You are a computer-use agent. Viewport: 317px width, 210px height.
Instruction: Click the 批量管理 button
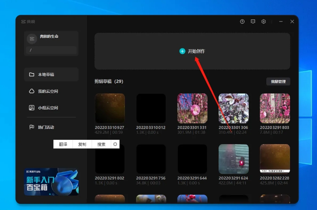click(278, 82)
